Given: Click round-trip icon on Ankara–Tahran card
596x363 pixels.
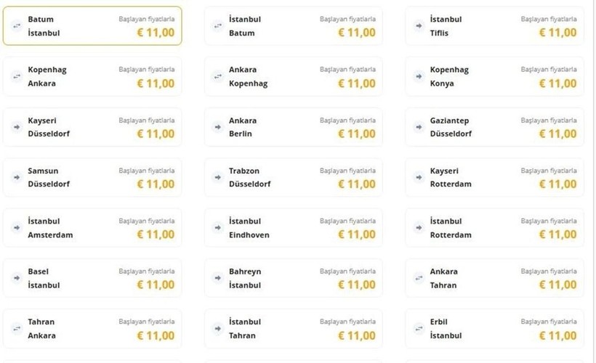Looking at the screenshot, I should click(x=419, y=278).
